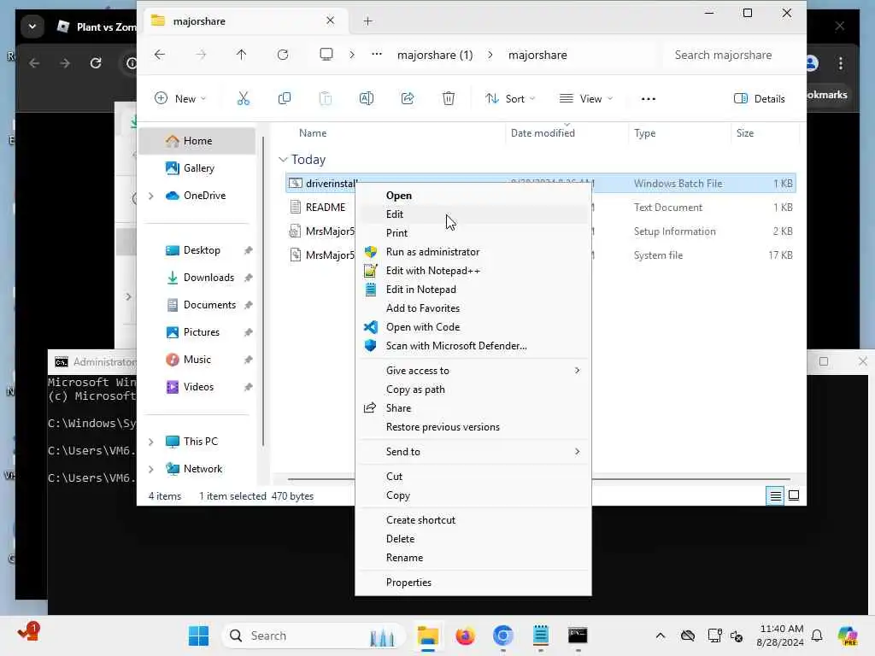The width and height of the screenshot is (875, 656).
Task: Expand the Send to submenu
Action: 473,452
